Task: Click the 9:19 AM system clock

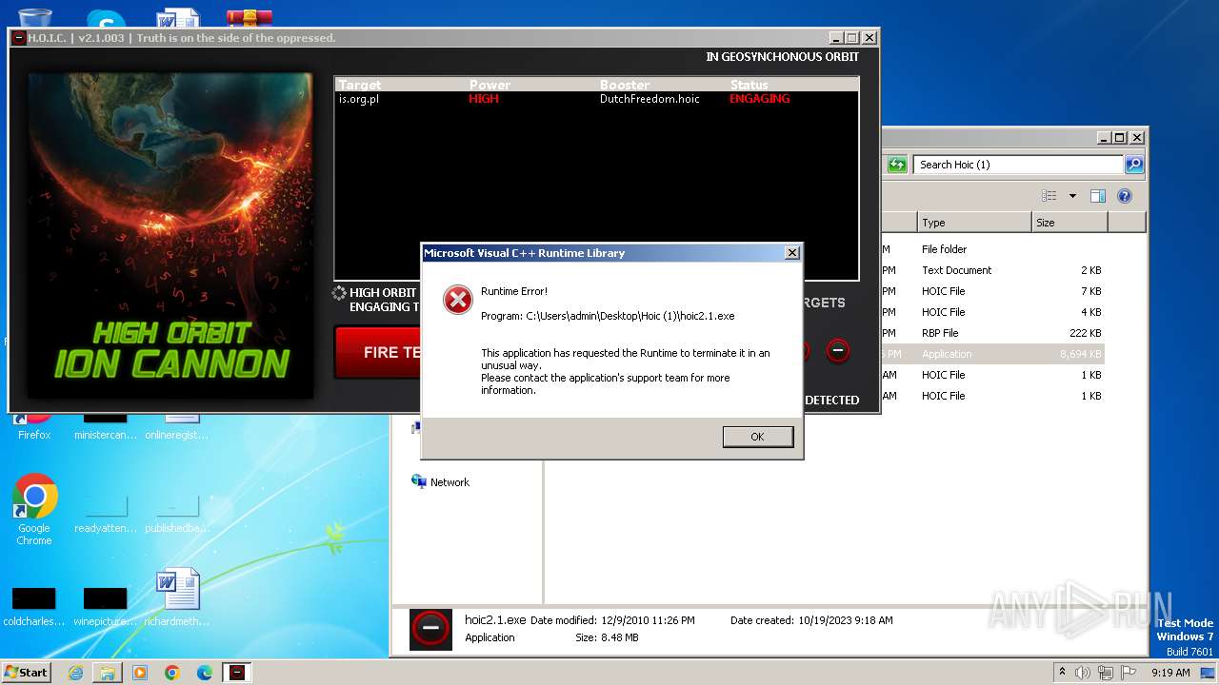Action: [x=1170, y=673]
